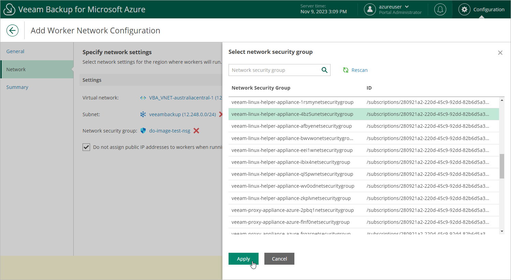This screenshot has width=511, height=280.
Task: Click the server time Nov 9, 2023 3:09 PM
Action: point(323,12)
